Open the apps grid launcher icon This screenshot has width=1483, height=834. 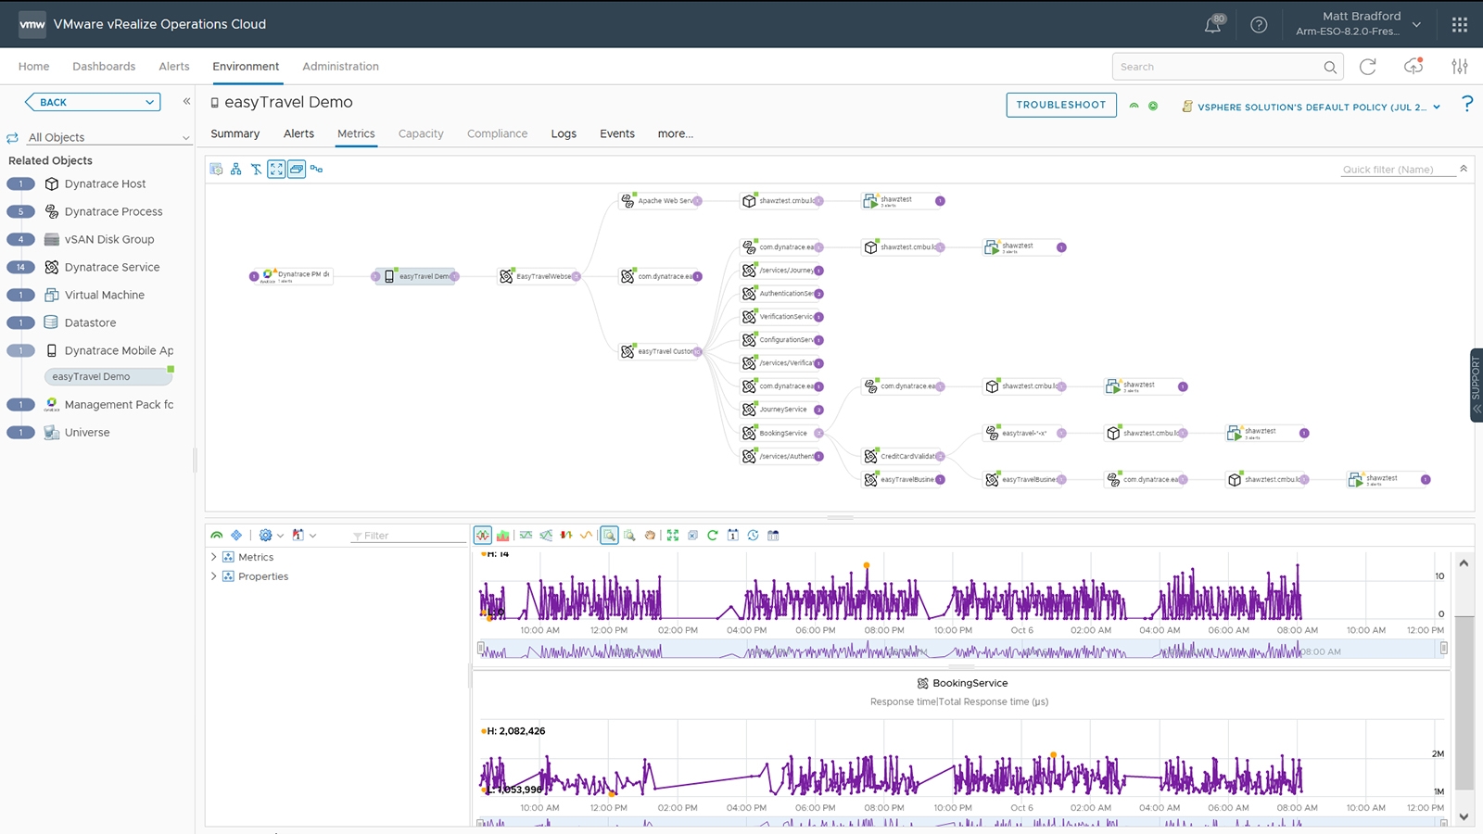click(x=1460, y=25)
